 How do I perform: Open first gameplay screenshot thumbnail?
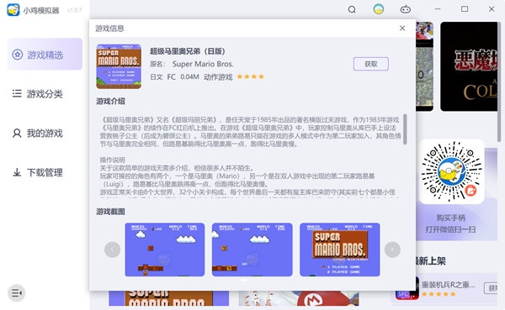pyautogui.click(x=165, y=250)
